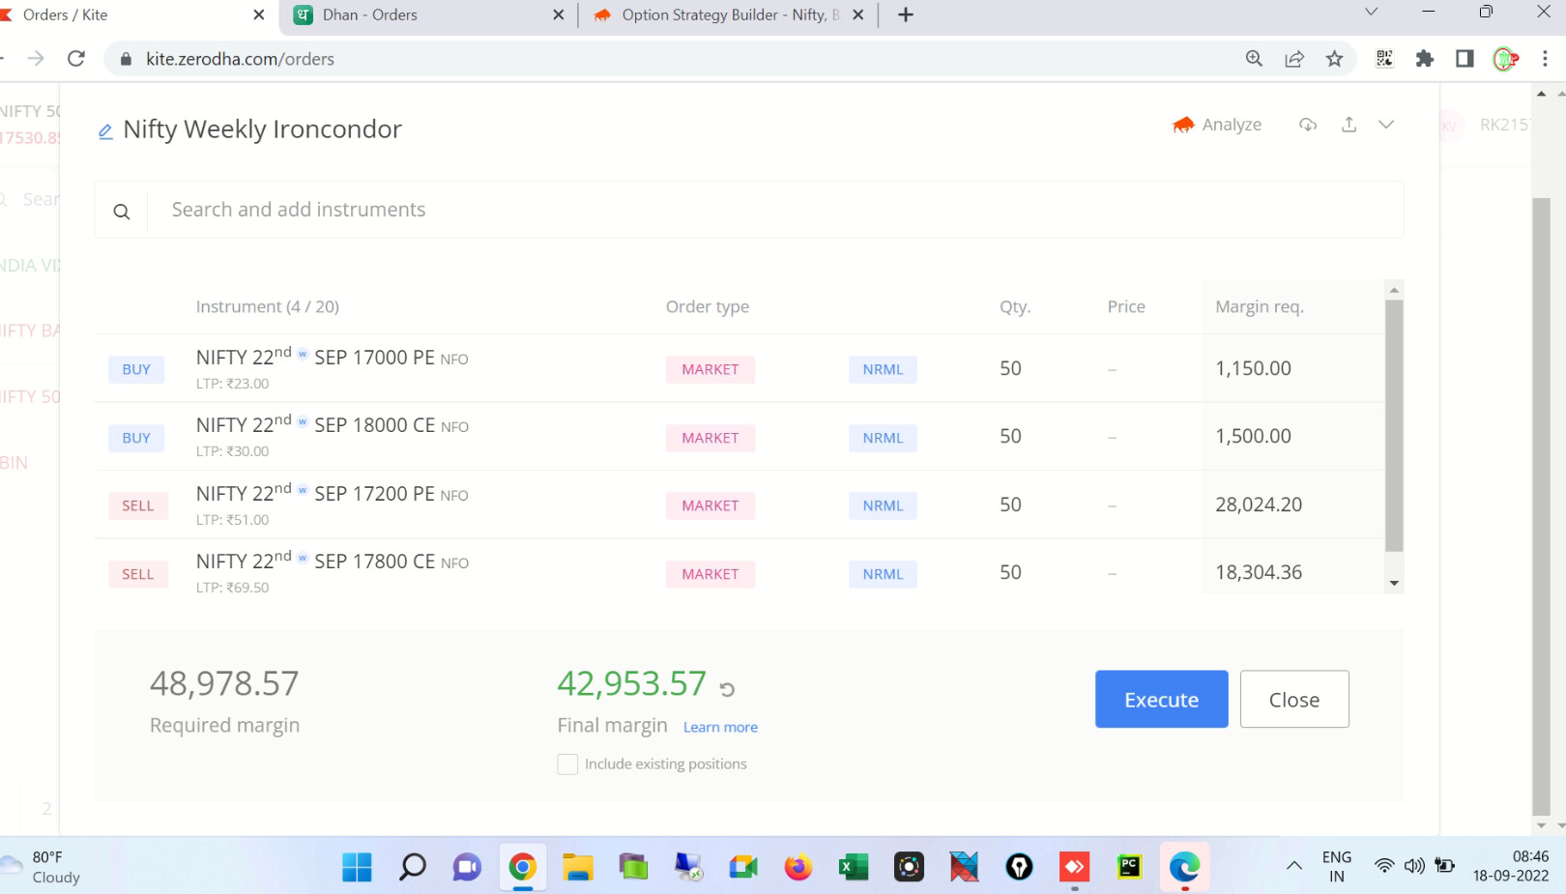Open the Chrome profile avatar
The width and height of the screenshot is (1566, 894).
(x=1505, y=59)
